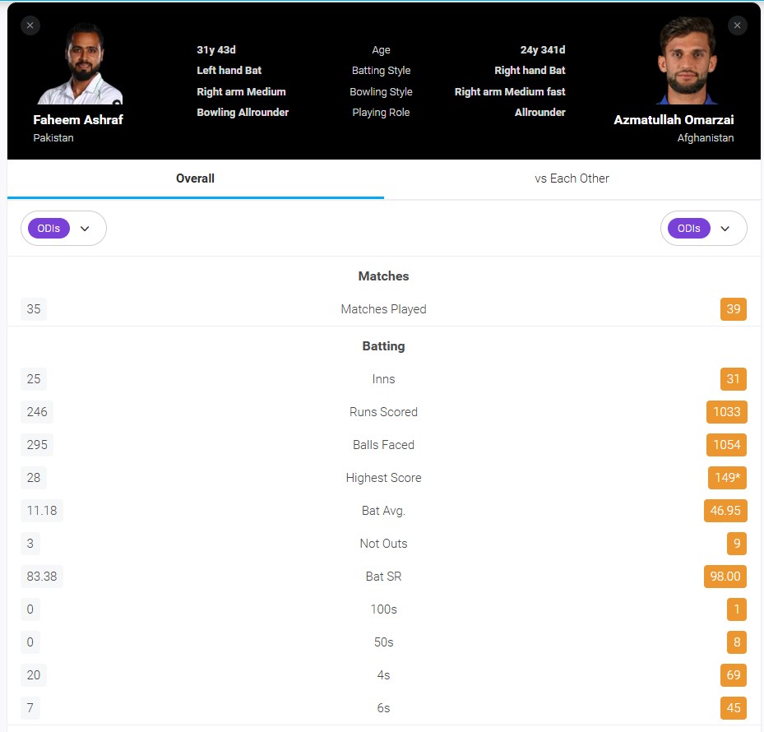Click the 46.95 batting average badge
Viewport: 764px width, 732px height.
(725, 511)
